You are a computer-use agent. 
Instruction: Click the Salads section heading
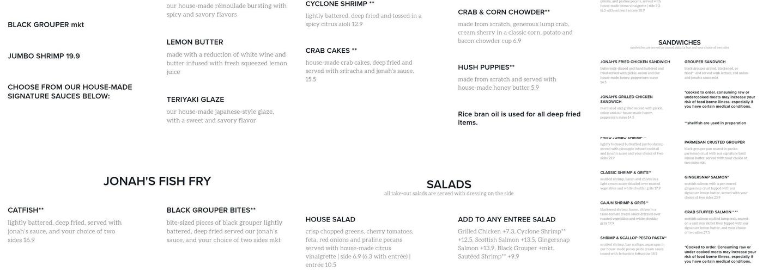(x=449, y=185)
